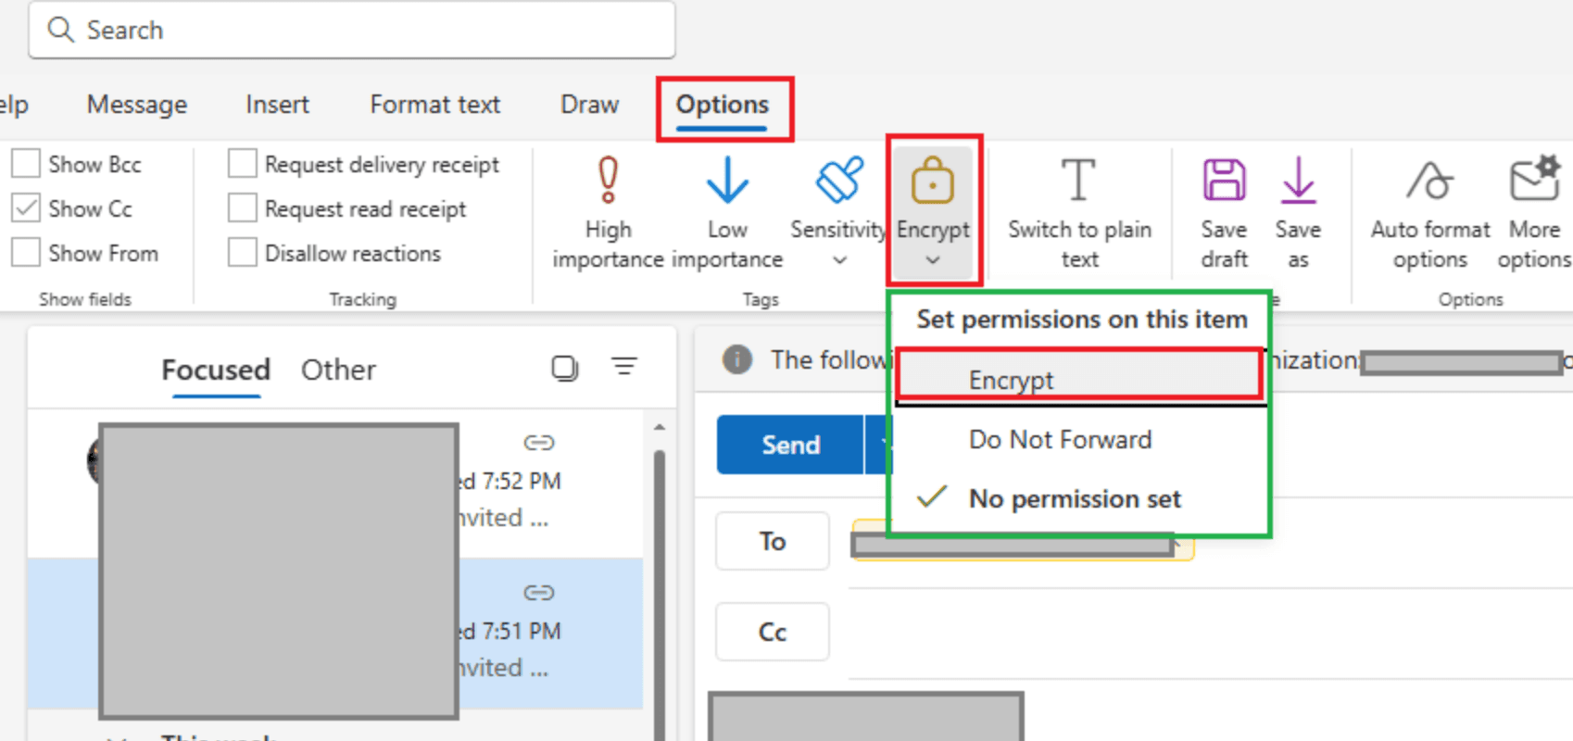Click the Save as icon
This screenshot has height=741, width=1573.
click(1298, 181)
